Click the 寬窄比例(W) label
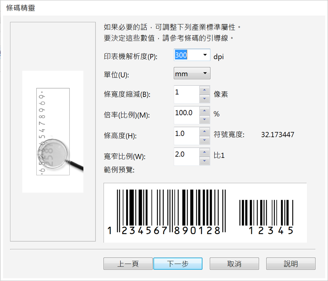Image resolution: width=328 pixels, height=281 pixels. pos(125,156)
